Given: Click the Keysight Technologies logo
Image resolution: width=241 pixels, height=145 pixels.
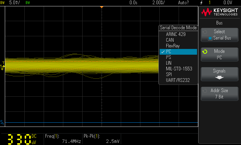Looking at the screenshot, I should (x=220, y=12).
